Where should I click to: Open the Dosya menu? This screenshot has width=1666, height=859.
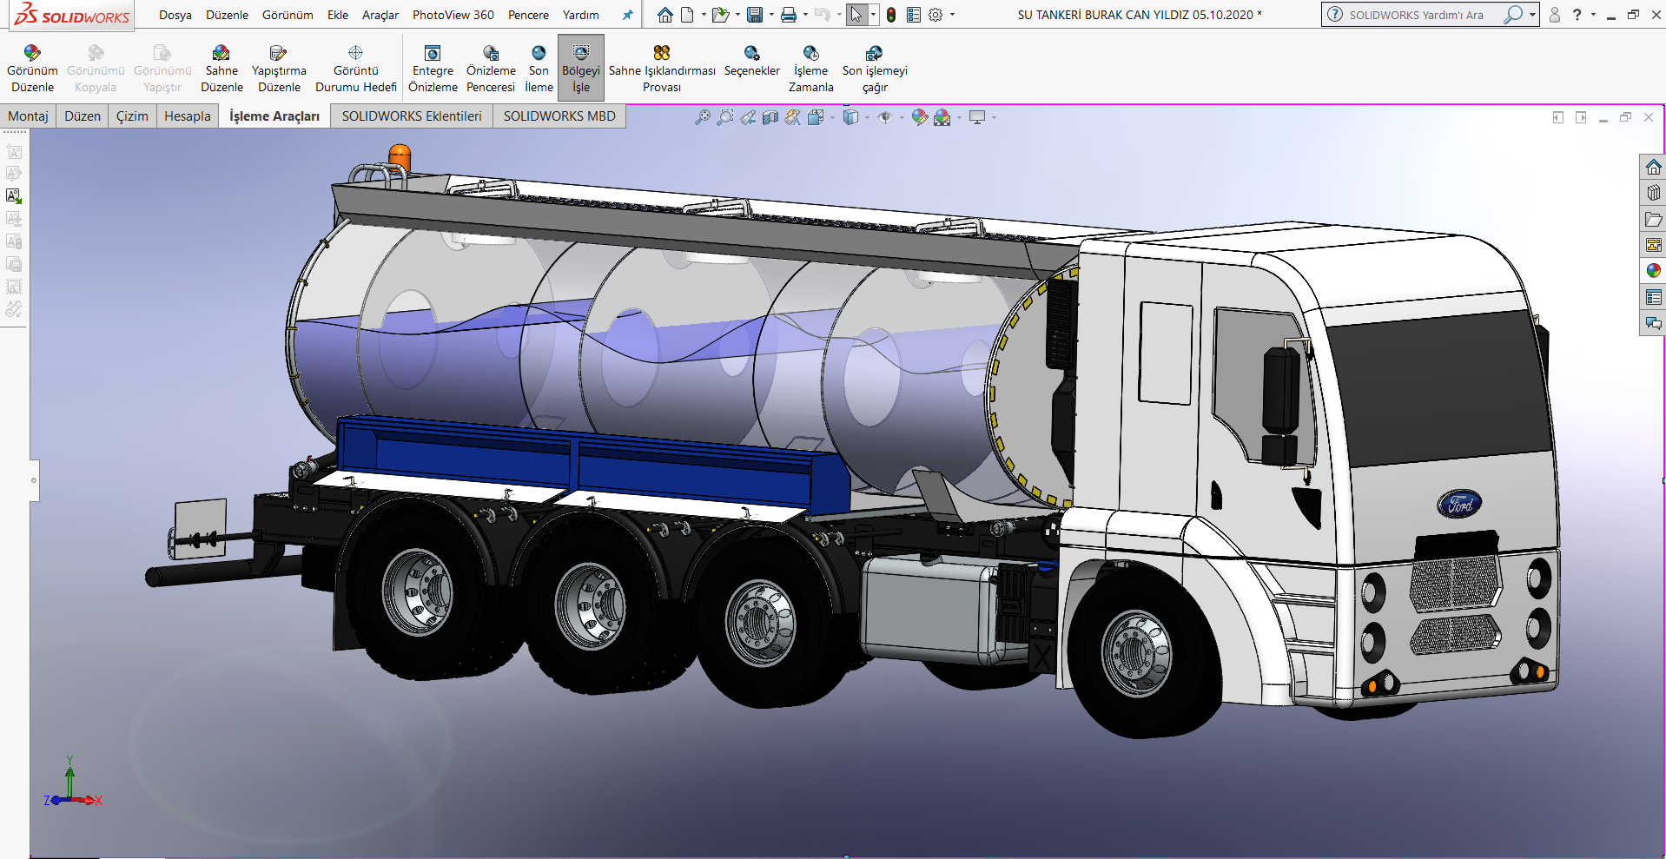point(175,15)
